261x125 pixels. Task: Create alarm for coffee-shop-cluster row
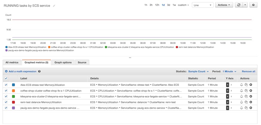(x=242, y=91)
